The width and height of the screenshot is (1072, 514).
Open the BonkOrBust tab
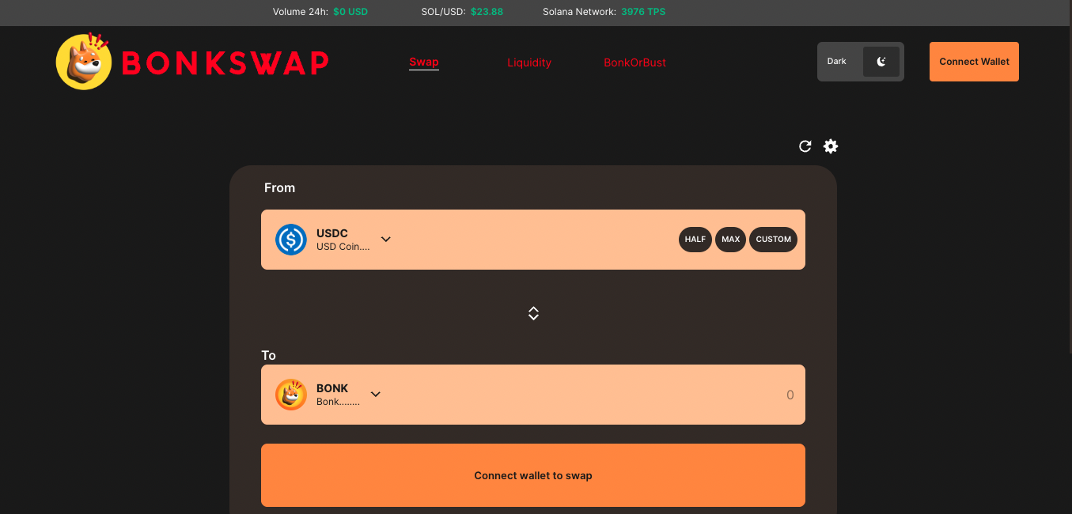click(x=634, y=62)
